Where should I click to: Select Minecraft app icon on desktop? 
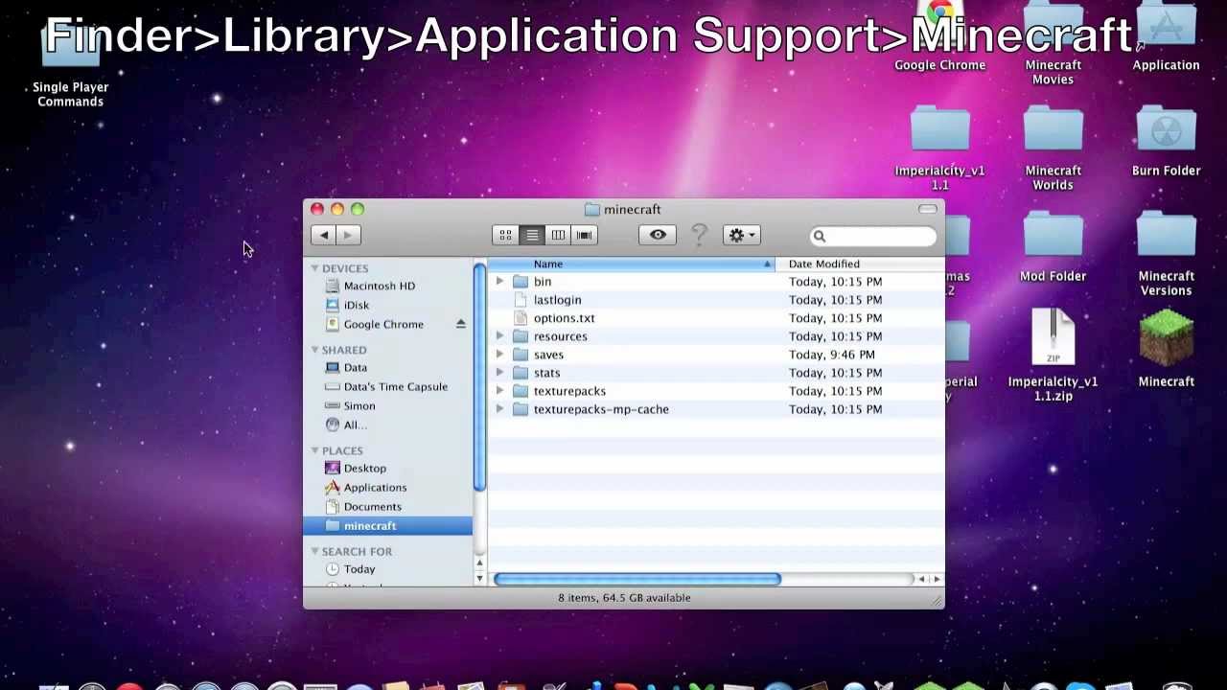(1166, 350)
